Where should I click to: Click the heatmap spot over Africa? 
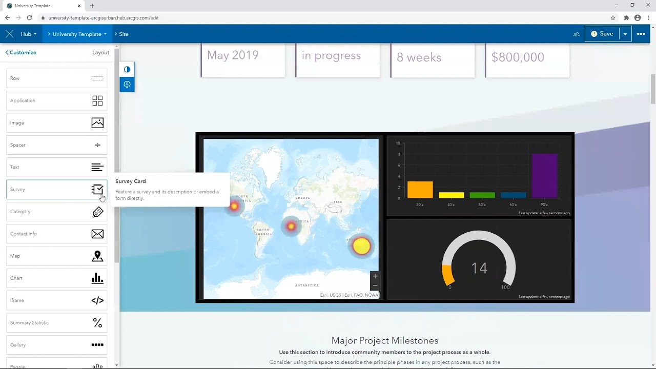coord(291,226)
